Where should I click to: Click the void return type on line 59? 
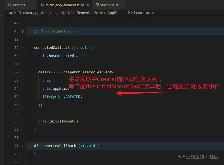(84, 47)
